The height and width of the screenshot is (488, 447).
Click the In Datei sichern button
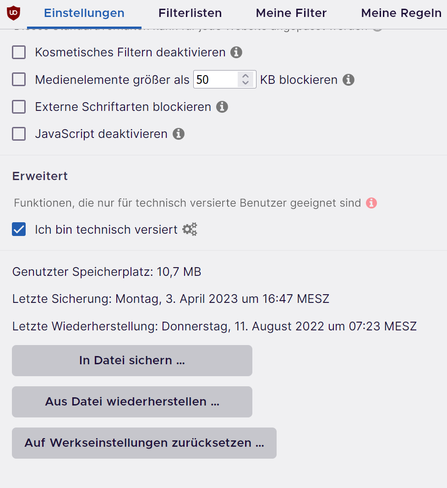132,361
